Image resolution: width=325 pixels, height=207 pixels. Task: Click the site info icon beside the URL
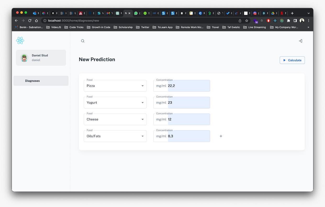tap(45, 20)
